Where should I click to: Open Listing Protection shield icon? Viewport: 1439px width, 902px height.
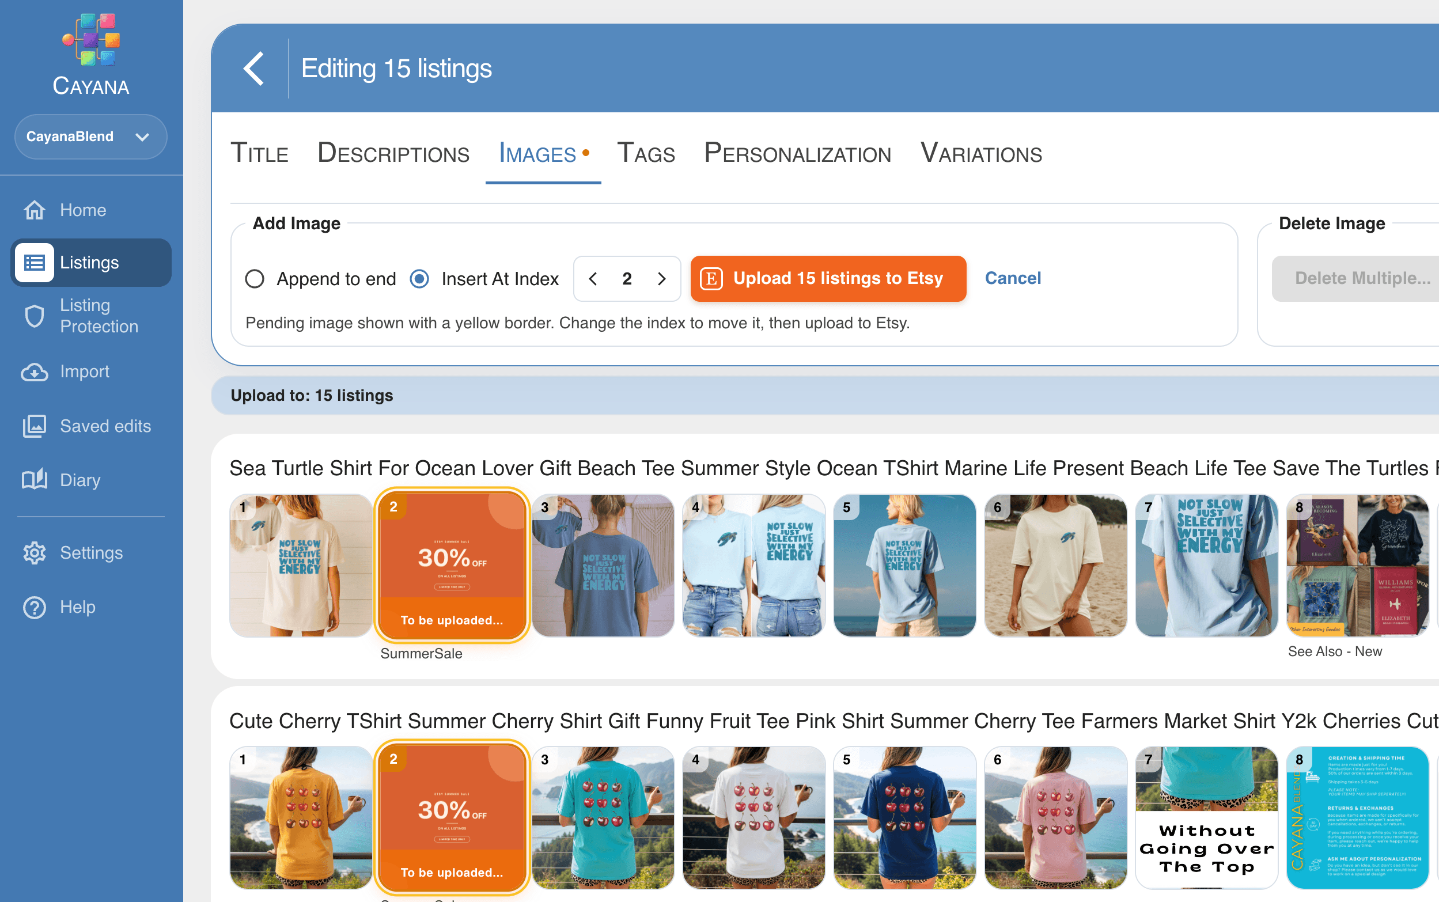[35, 316]
